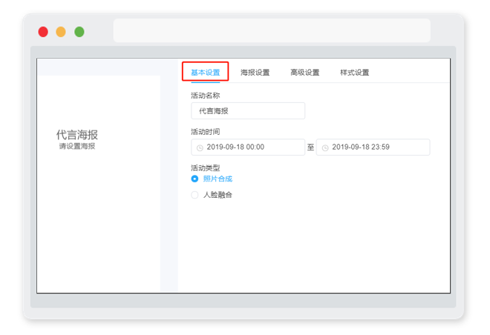Open the 海报设置 tab

(255, 73)
